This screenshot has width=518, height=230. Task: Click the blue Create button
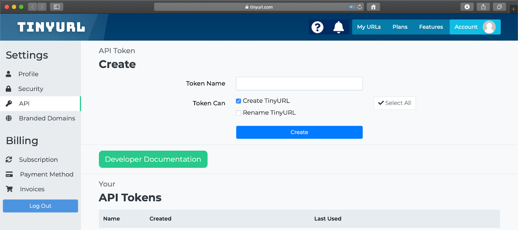coord(299,132)
